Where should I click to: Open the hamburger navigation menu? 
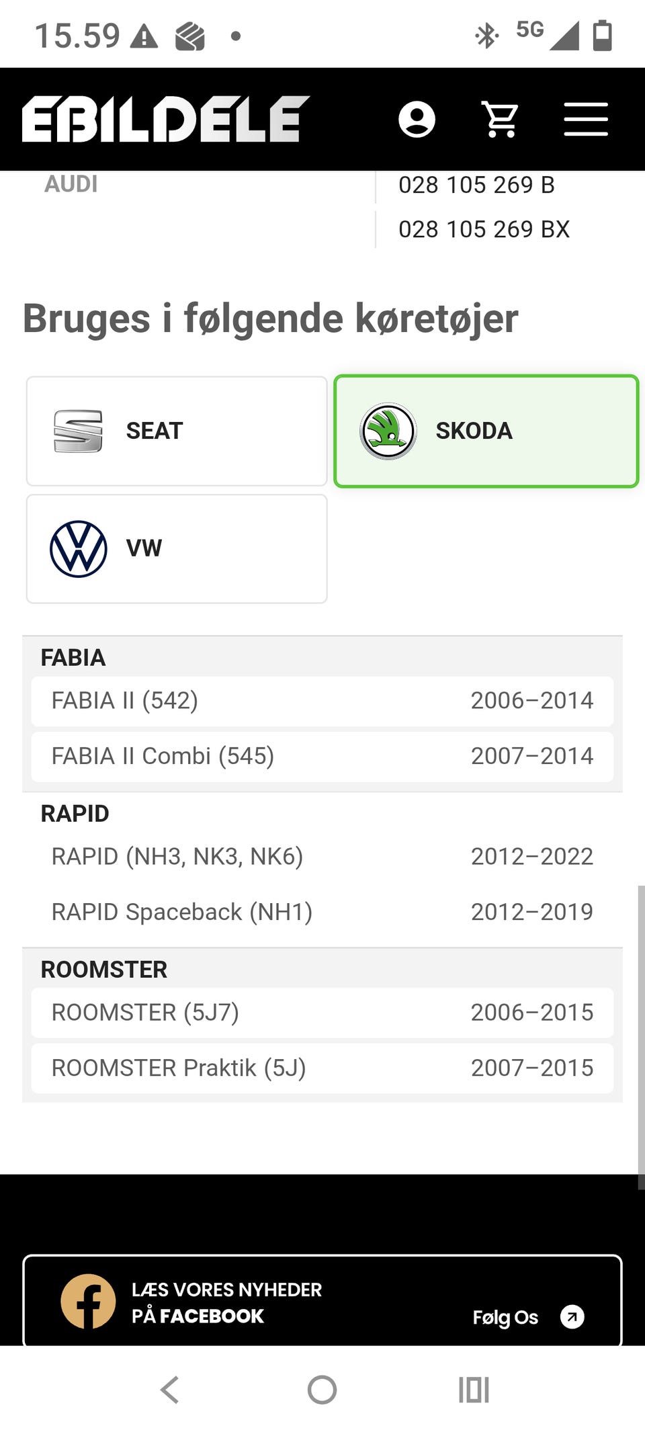(x=585, y=120)
